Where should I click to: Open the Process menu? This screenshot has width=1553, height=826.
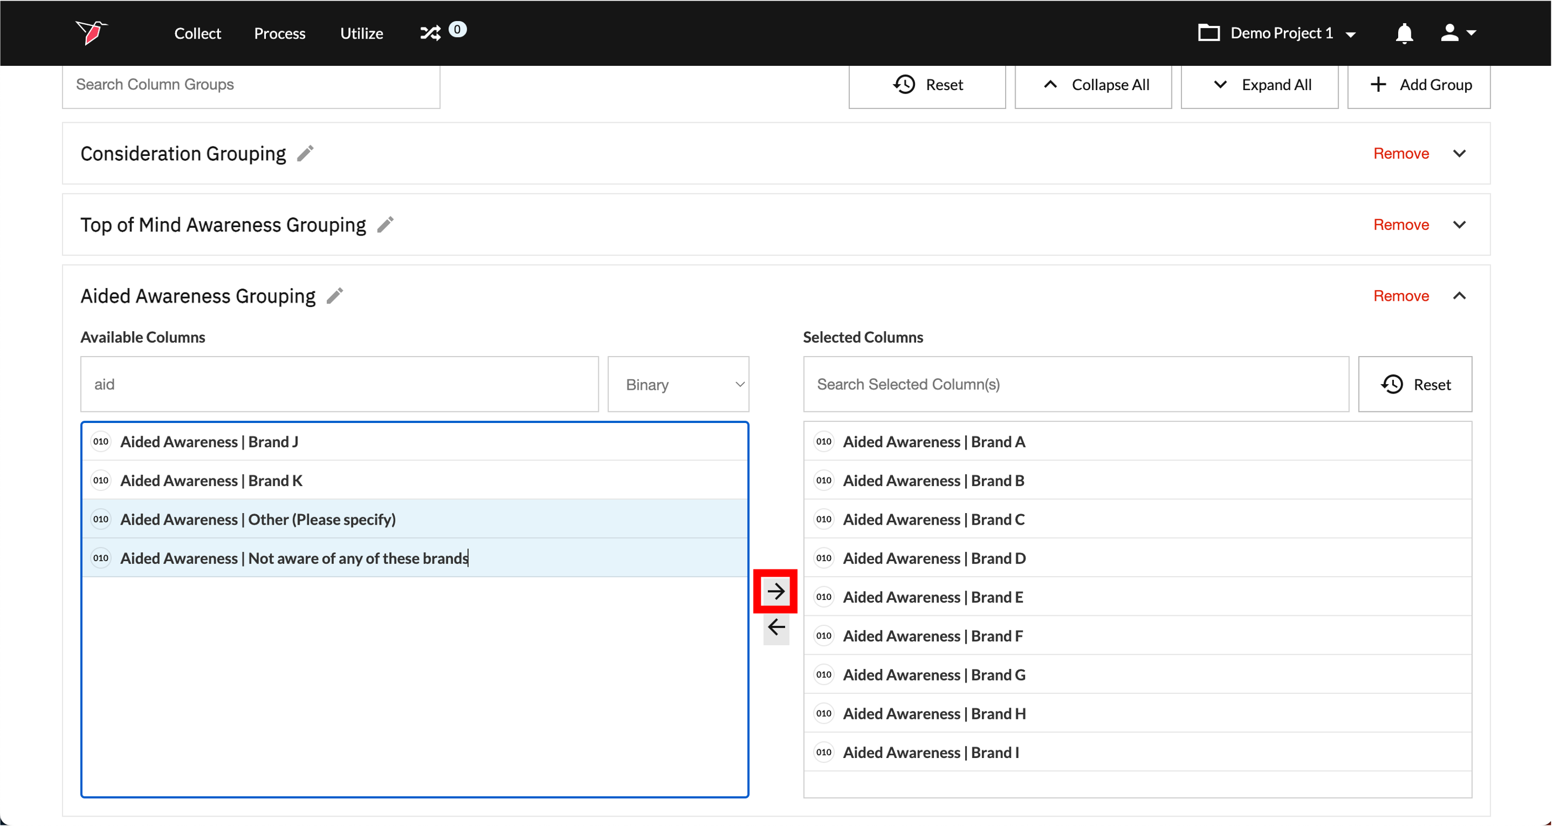(x=279, y=33)
